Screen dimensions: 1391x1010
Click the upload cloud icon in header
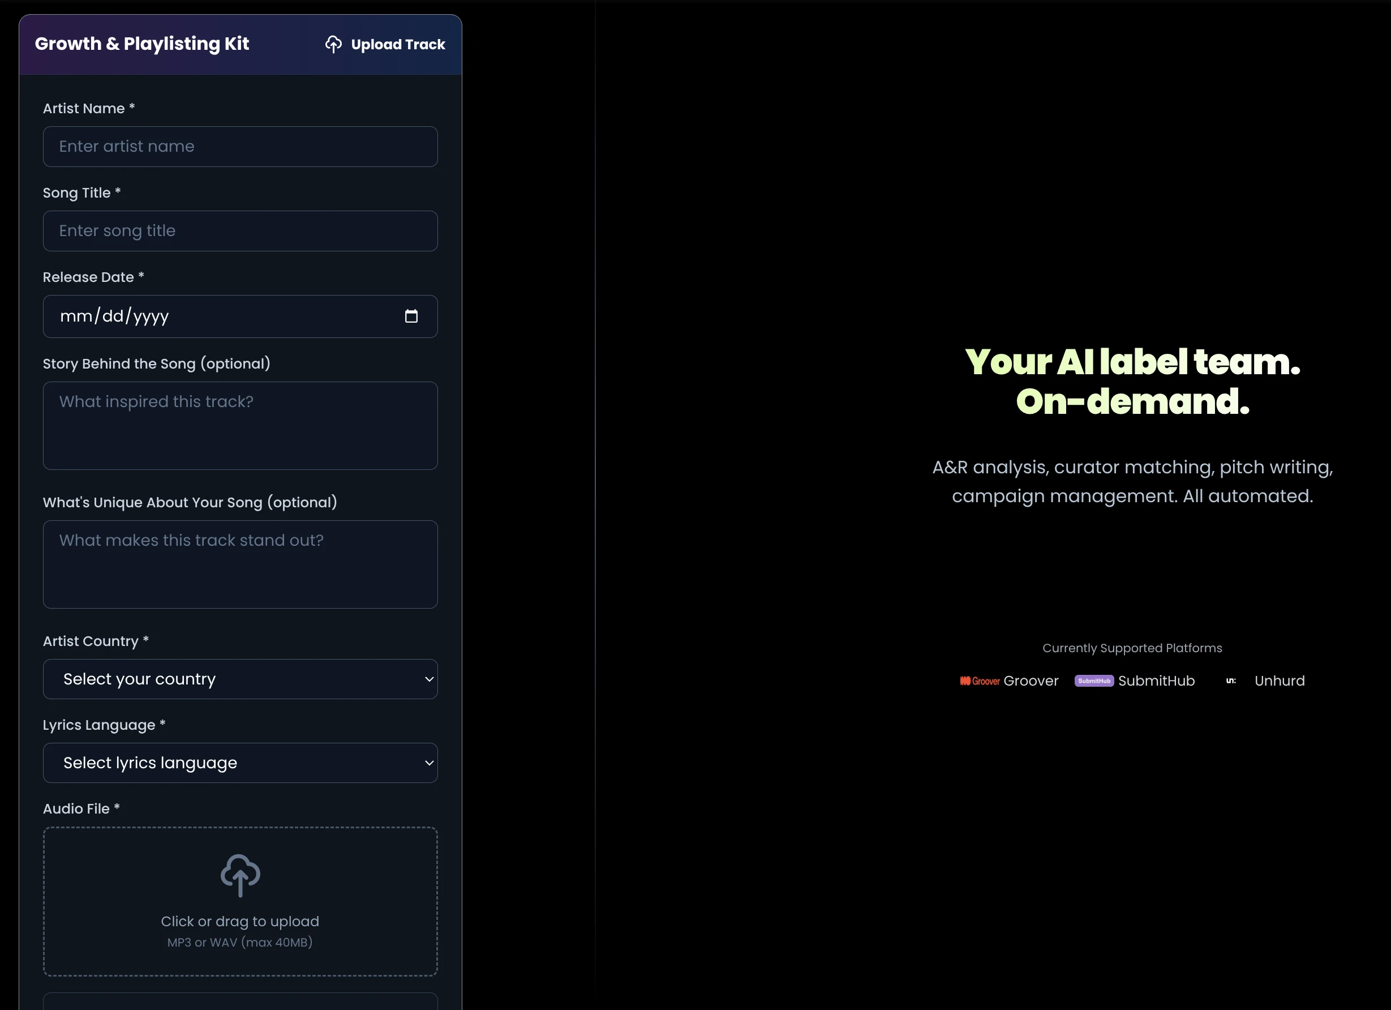(x=333, y=44)
